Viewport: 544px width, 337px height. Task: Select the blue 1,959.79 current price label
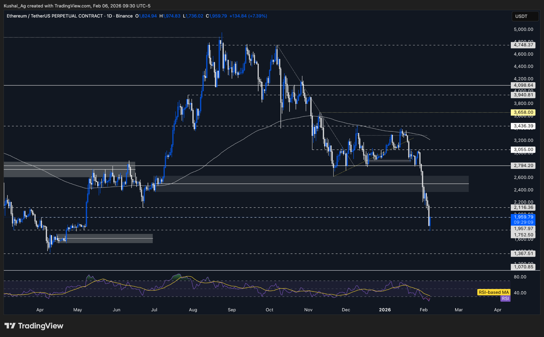click(x=523, y=217)
